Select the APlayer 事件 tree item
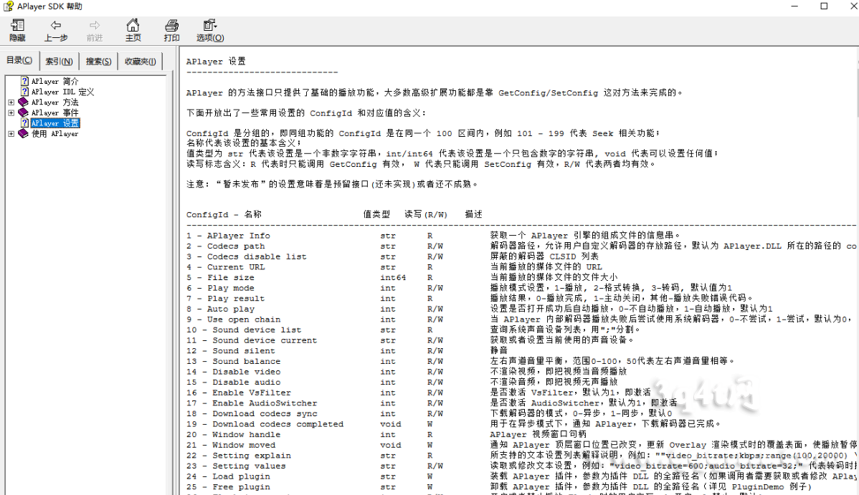The image size is (859, 495). [54, 112]
